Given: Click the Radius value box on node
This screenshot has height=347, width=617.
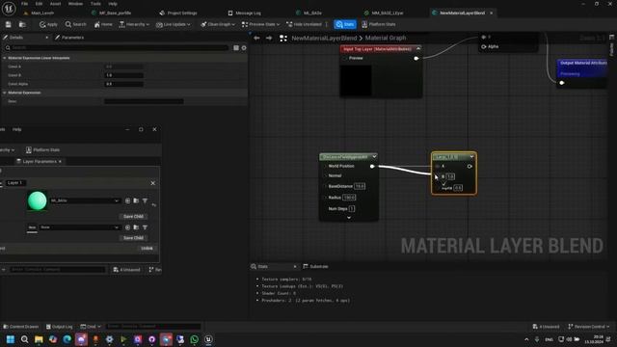Looking at the screenshot, I should pos(349,198).
